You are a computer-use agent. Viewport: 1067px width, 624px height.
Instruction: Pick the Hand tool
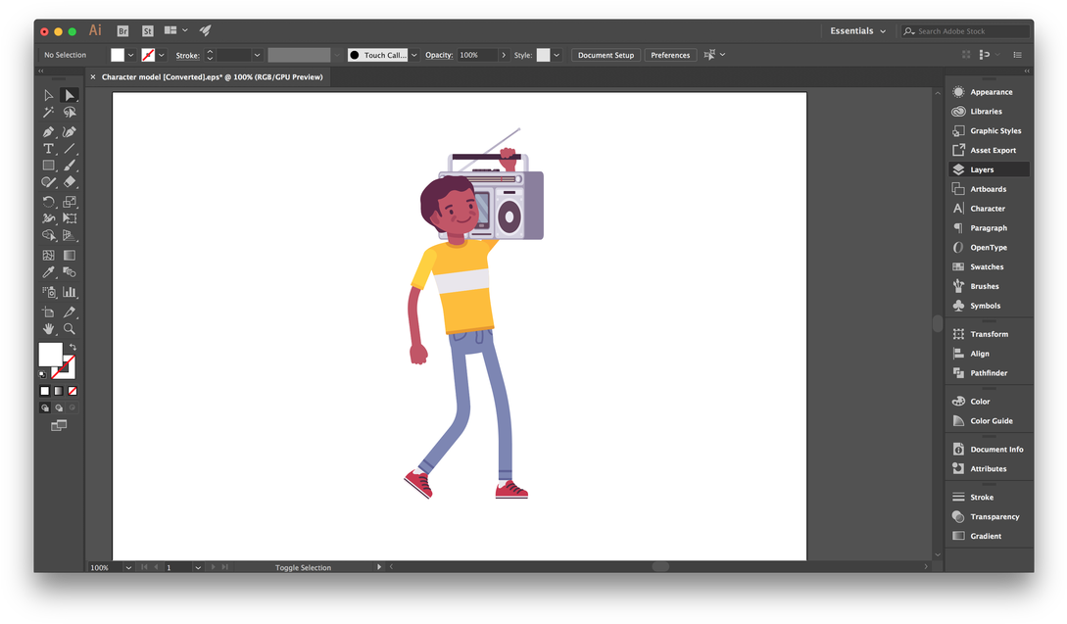pyautogui.click(x=48, y=329)
